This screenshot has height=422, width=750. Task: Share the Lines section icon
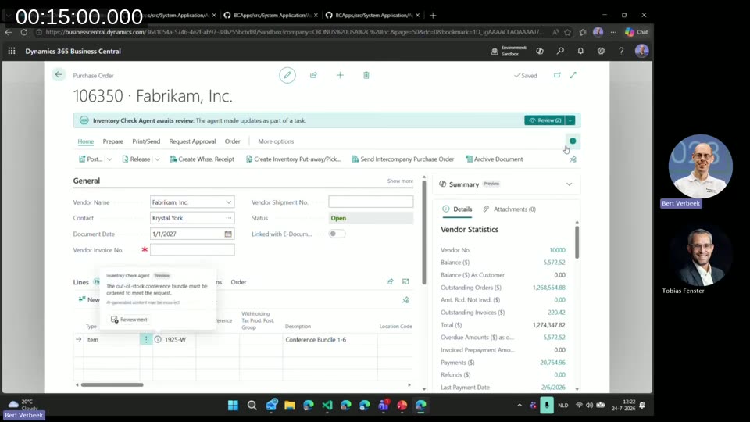click(390, 282)
